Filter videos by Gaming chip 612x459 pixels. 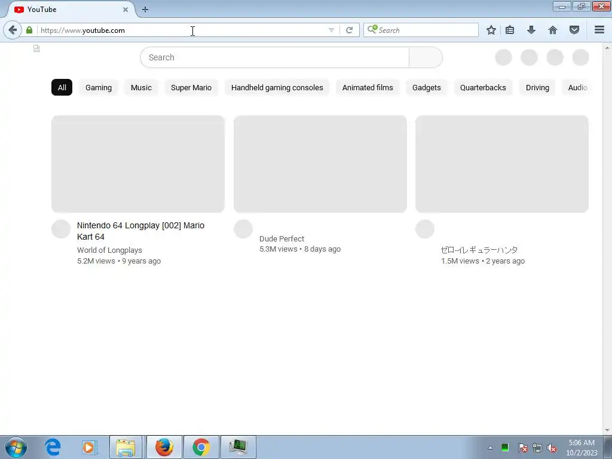(99, 87)
